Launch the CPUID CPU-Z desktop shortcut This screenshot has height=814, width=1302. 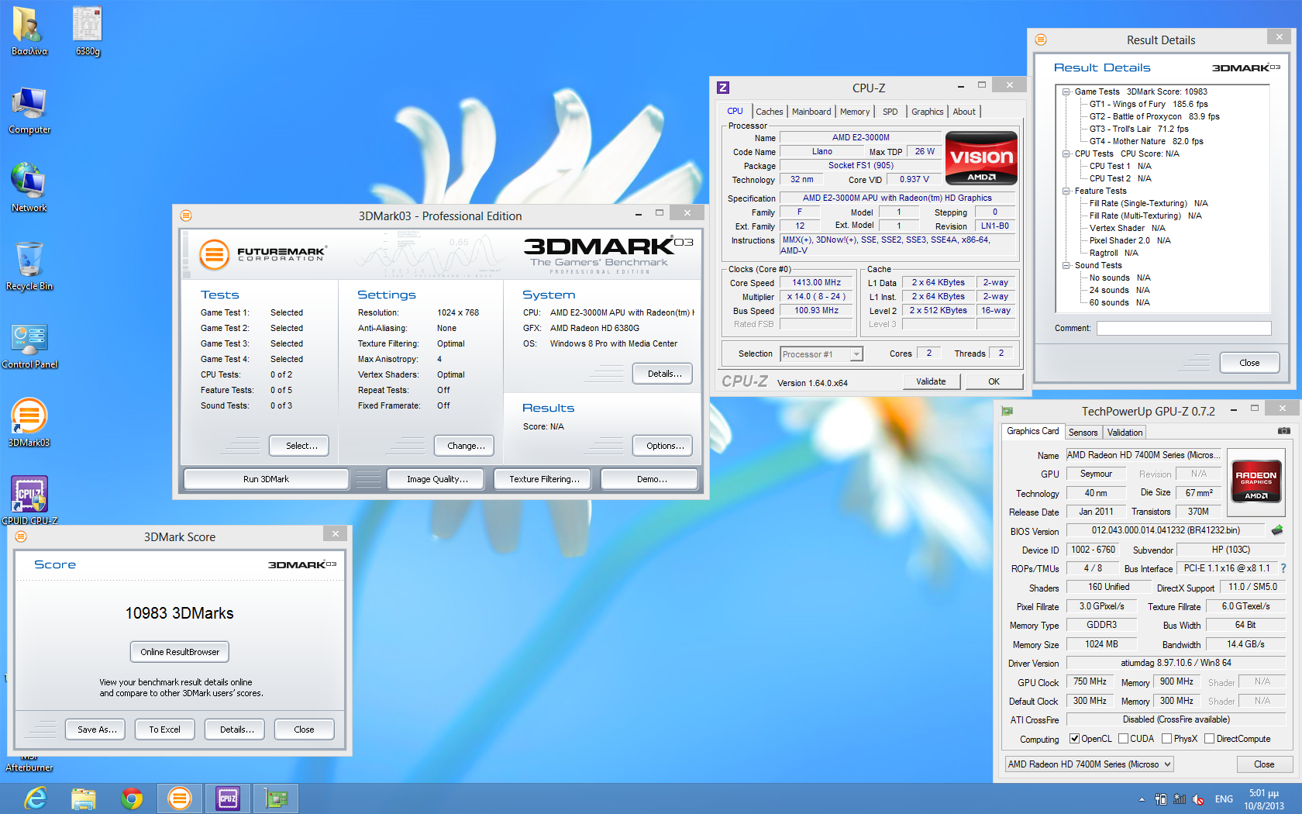29,500
